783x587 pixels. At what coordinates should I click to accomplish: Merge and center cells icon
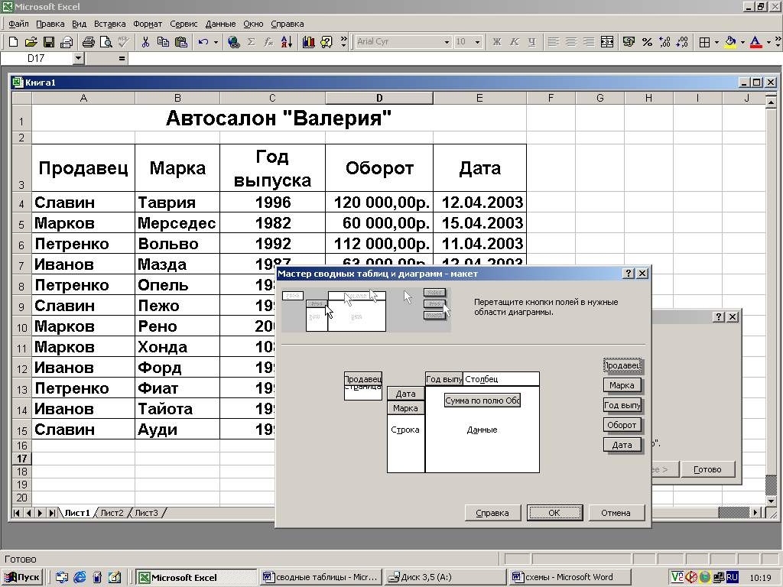tap(606, 42)
